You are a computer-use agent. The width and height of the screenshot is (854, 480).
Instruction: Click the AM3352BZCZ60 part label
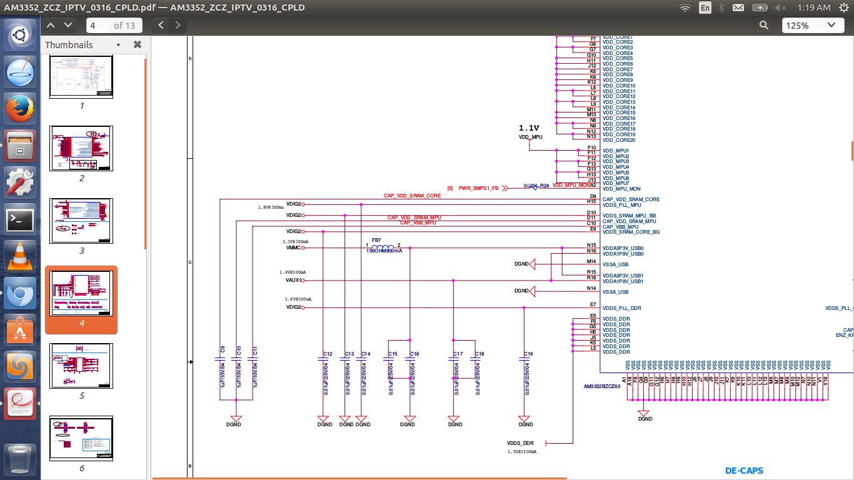tap(601, 386)
